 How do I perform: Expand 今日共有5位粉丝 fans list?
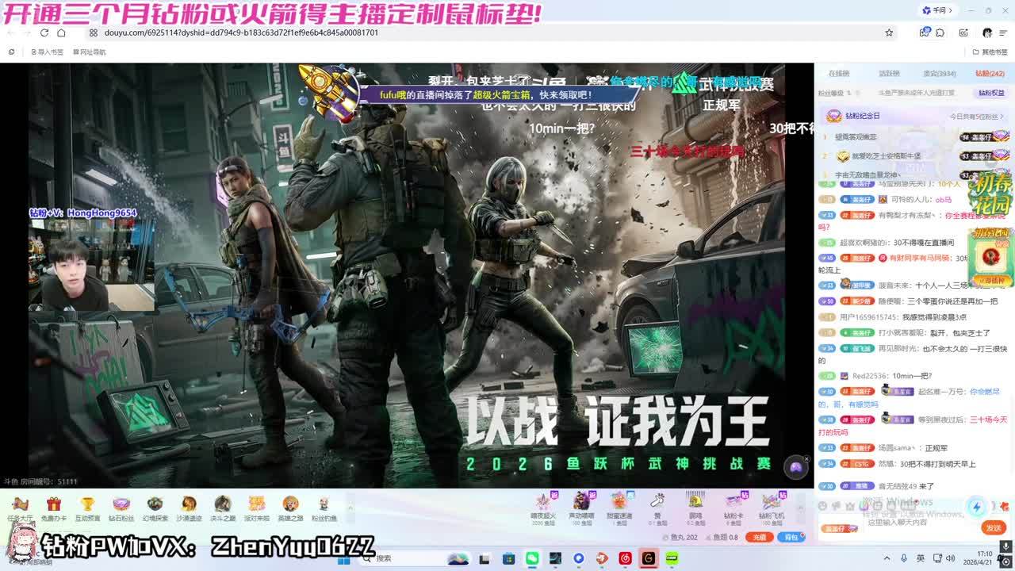coord(980,116)
